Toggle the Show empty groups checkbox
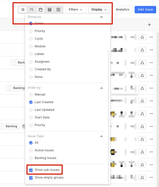Image resolution: width=159 pixels, height=187 pixels. [31, 178]
